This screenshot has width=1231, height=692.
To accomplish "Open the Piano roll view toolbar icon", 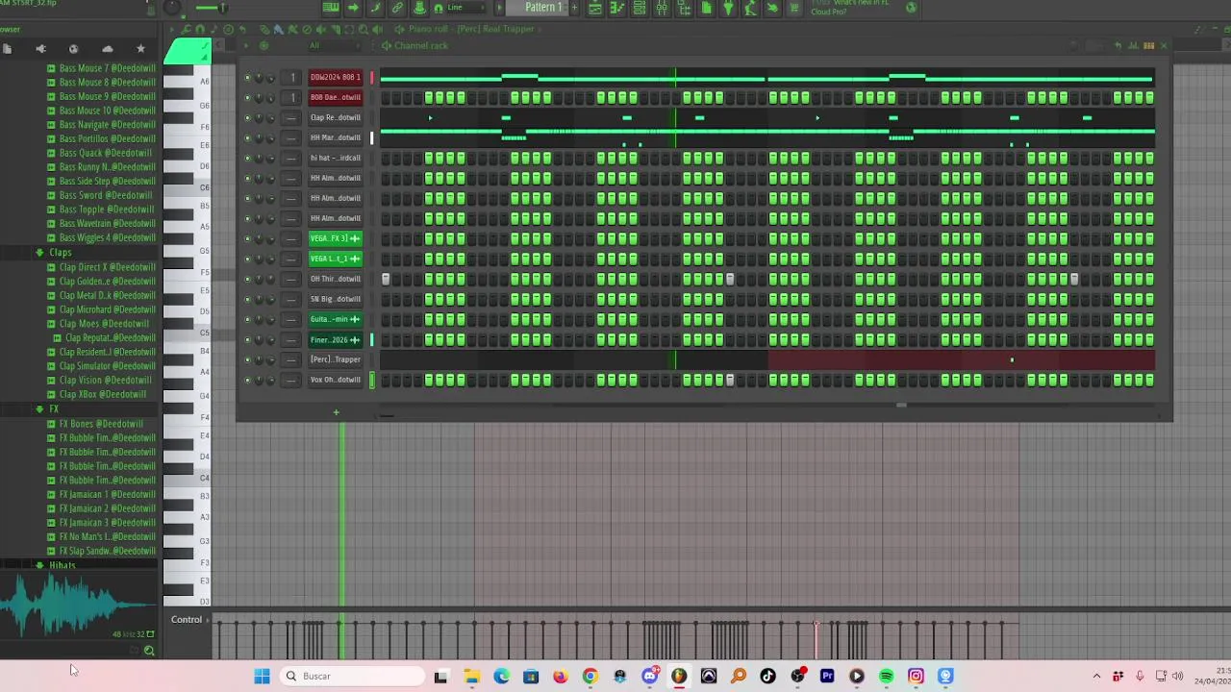I will pos(616,8).
